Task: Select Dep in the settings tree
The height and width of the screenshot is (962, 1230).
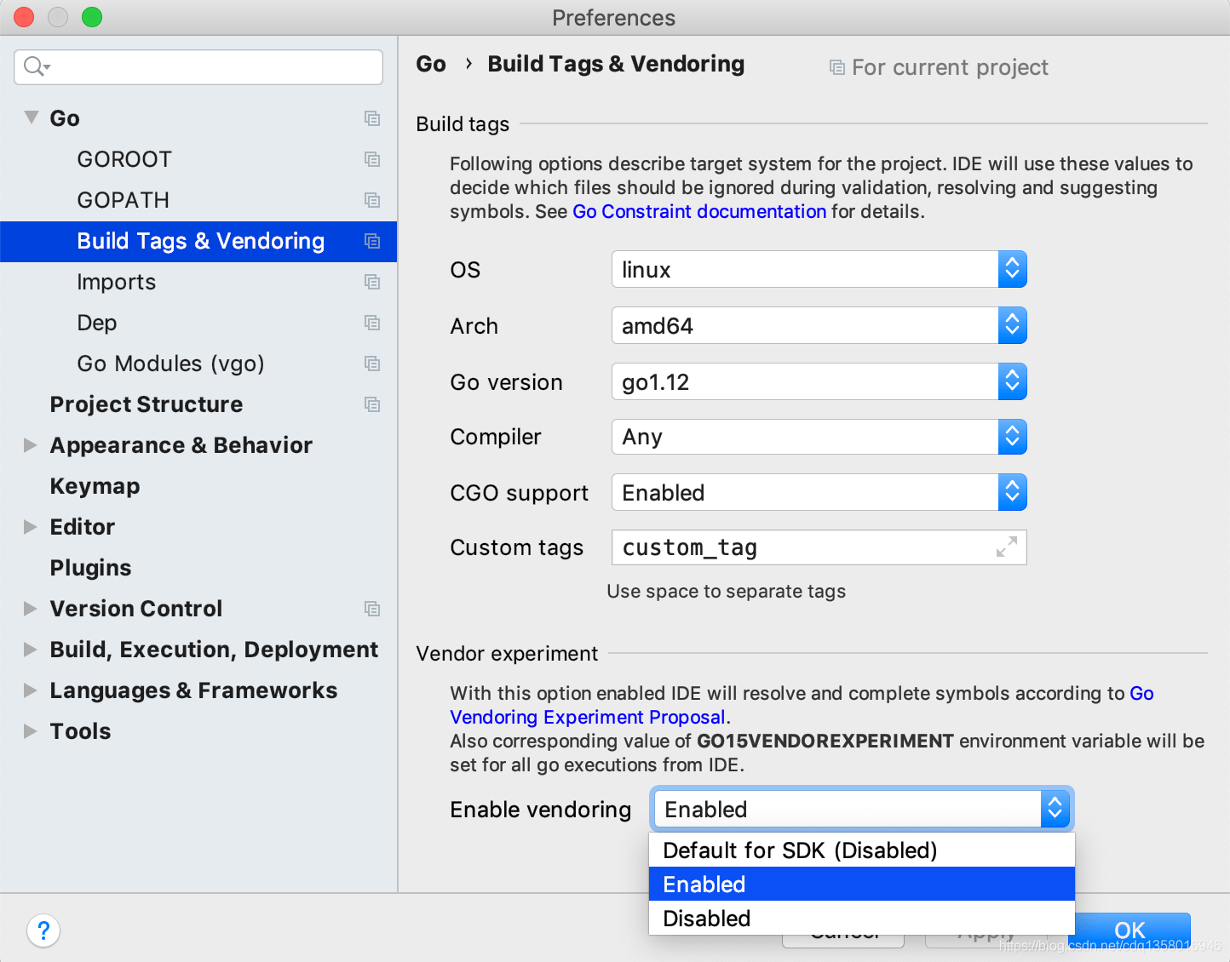Action: (97, 323)
